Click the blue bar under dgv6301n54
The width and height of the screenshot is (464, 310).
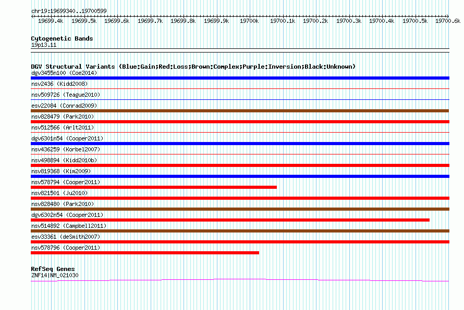240,144
